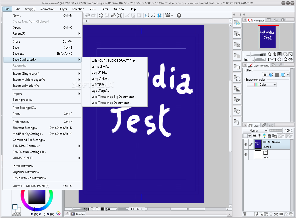Open Color Pattern material folder icon in sidebar
The image size is (296, 218).
[x=237, y=23]
